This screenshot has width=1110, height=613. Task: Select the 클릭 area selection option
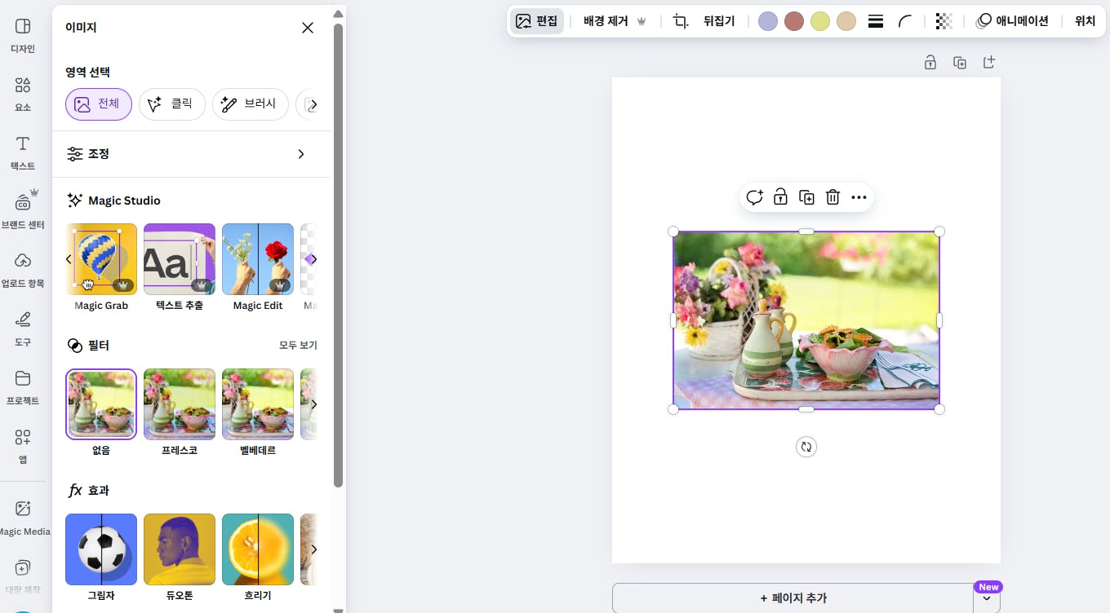click(x=171, y=104)
